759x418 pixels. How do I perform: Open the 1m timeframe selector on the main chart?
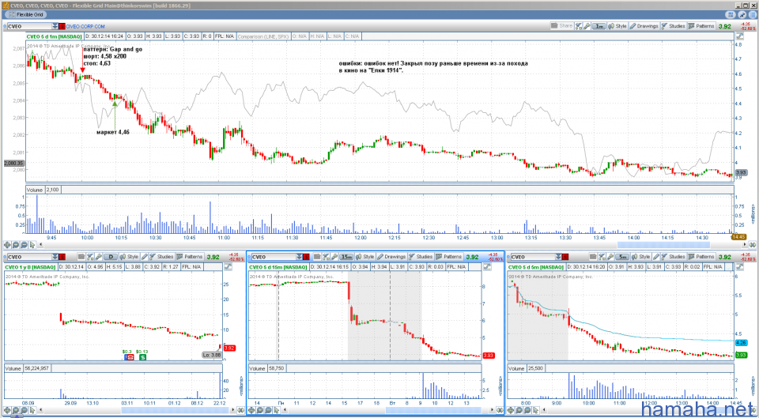coord(599,26)
